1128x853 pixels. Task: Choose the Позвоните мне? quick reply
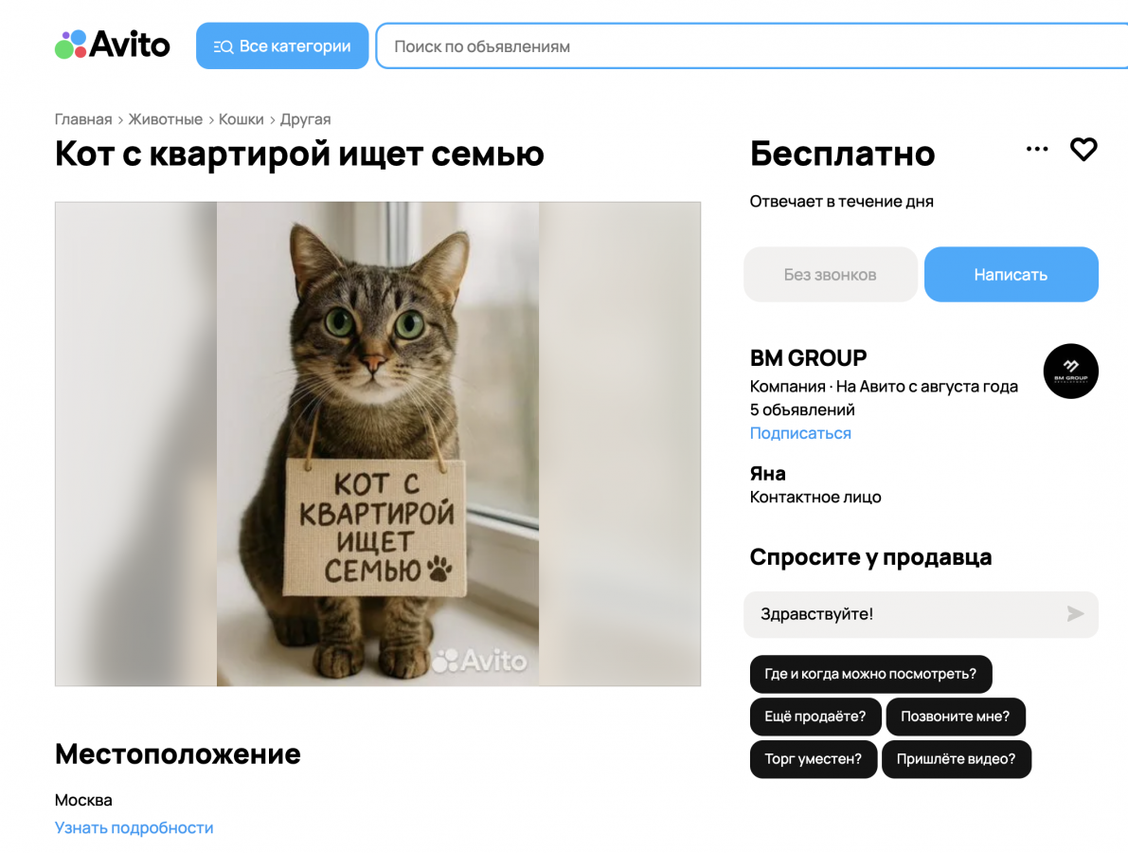coord(956,717)
